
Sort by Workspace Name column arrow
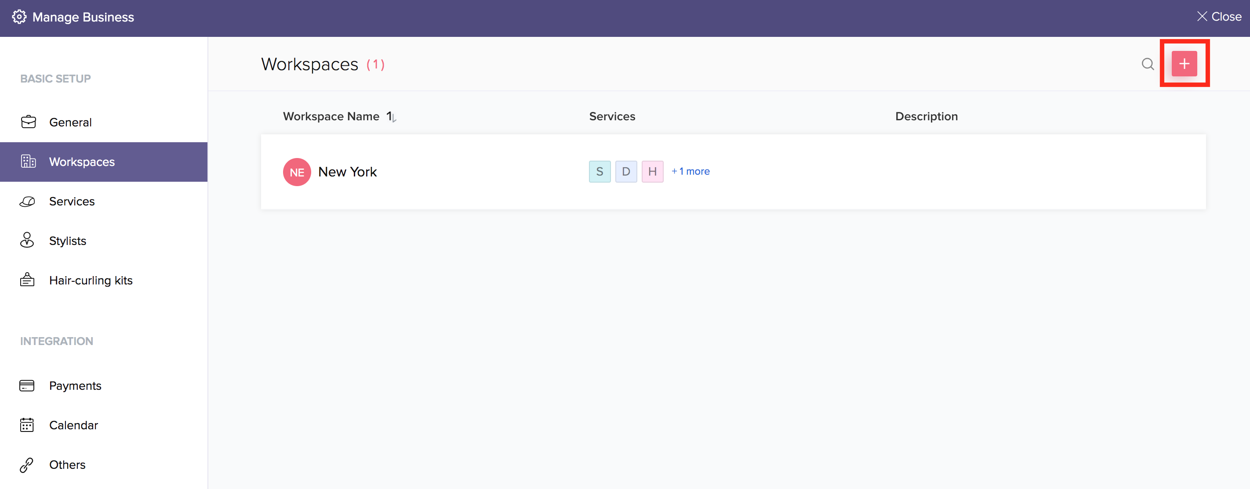point(392,117)
